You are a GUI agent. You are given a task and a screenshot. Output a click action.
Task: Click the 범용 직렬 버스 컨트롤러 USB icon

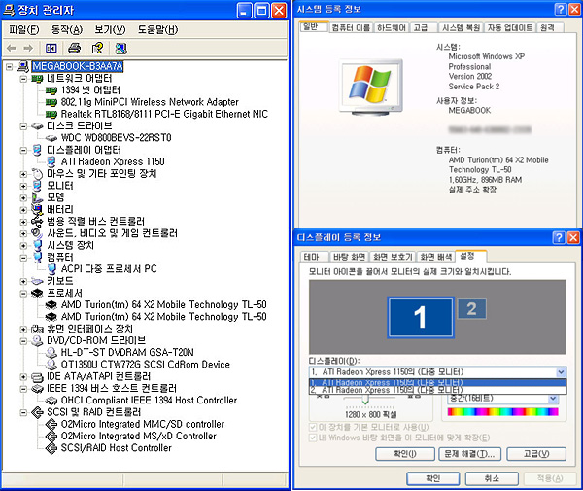tap(37, 222)
